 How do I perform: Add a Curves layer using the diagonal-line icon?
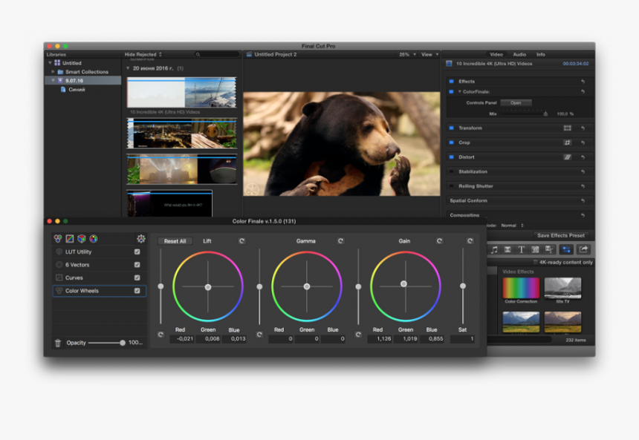pos(70,238)
